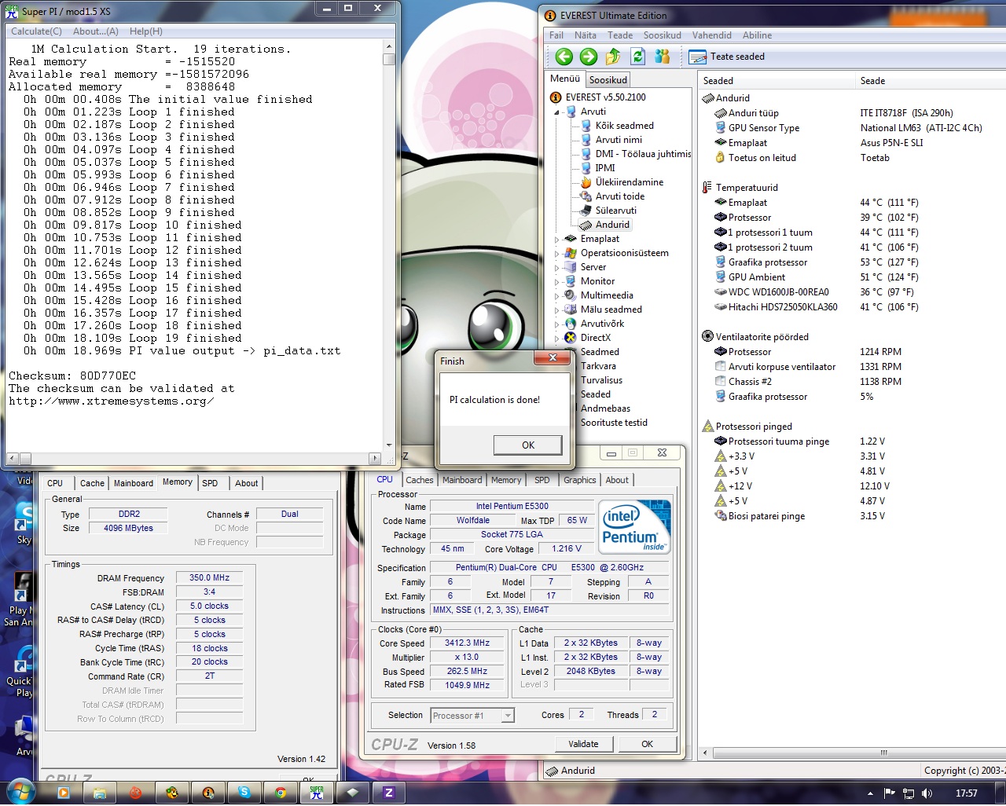Switch to the Soosikud tab in EVEREST sidebar
Screen dimensions: 1006x806
[x=608, y=80]
